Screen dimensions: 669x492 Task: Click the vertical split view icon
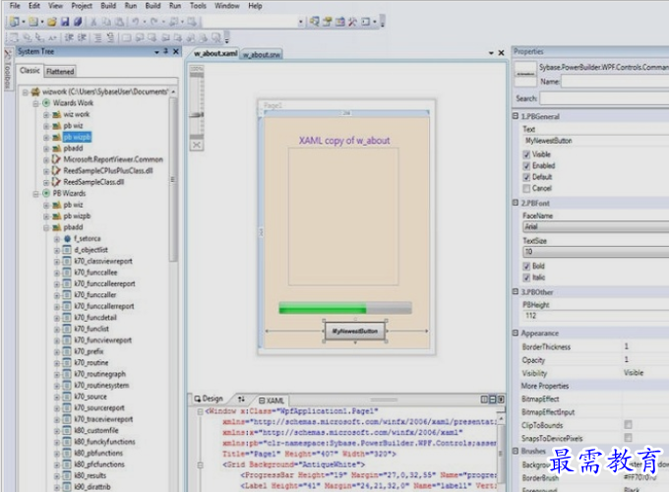pyautogui.click(x=484, y=400)
